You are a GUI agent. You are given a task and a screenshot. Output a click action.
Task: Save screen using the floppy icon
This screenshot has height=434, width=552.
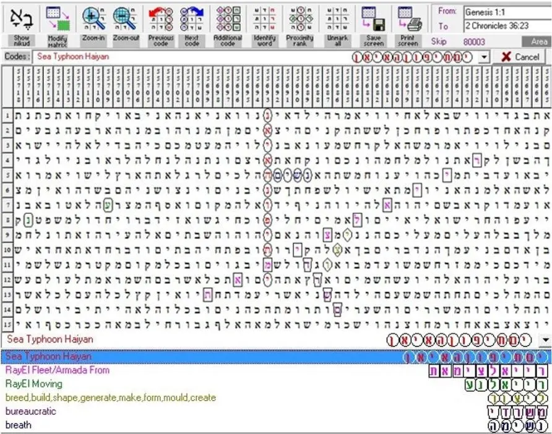point(374,19)
